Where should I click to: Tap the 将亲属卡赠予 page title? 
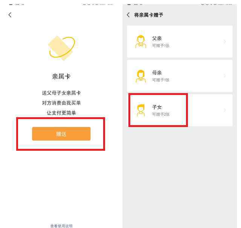tap(148, 15)
